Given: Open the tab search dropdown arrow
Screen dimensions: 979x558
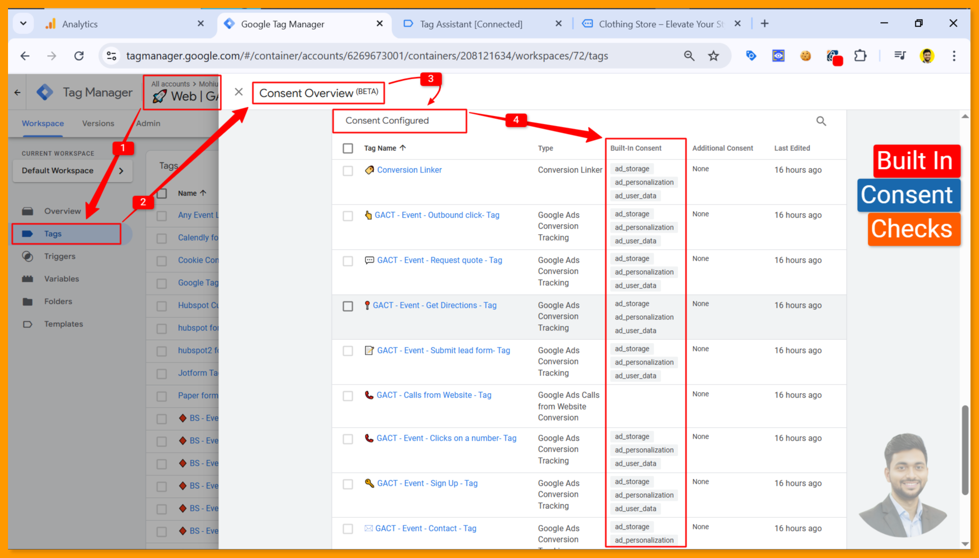Looking at the screenshot, I should pos(23,24).
